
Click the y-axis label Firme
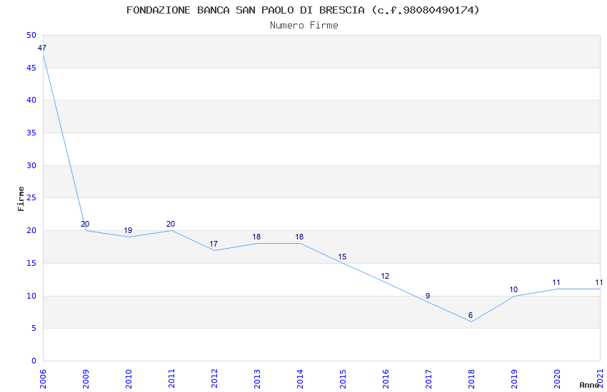pos(21,199)
